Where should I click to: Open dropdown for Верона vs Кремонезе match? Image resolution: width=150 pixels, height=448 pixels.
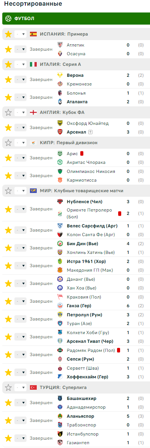point(20,79)
